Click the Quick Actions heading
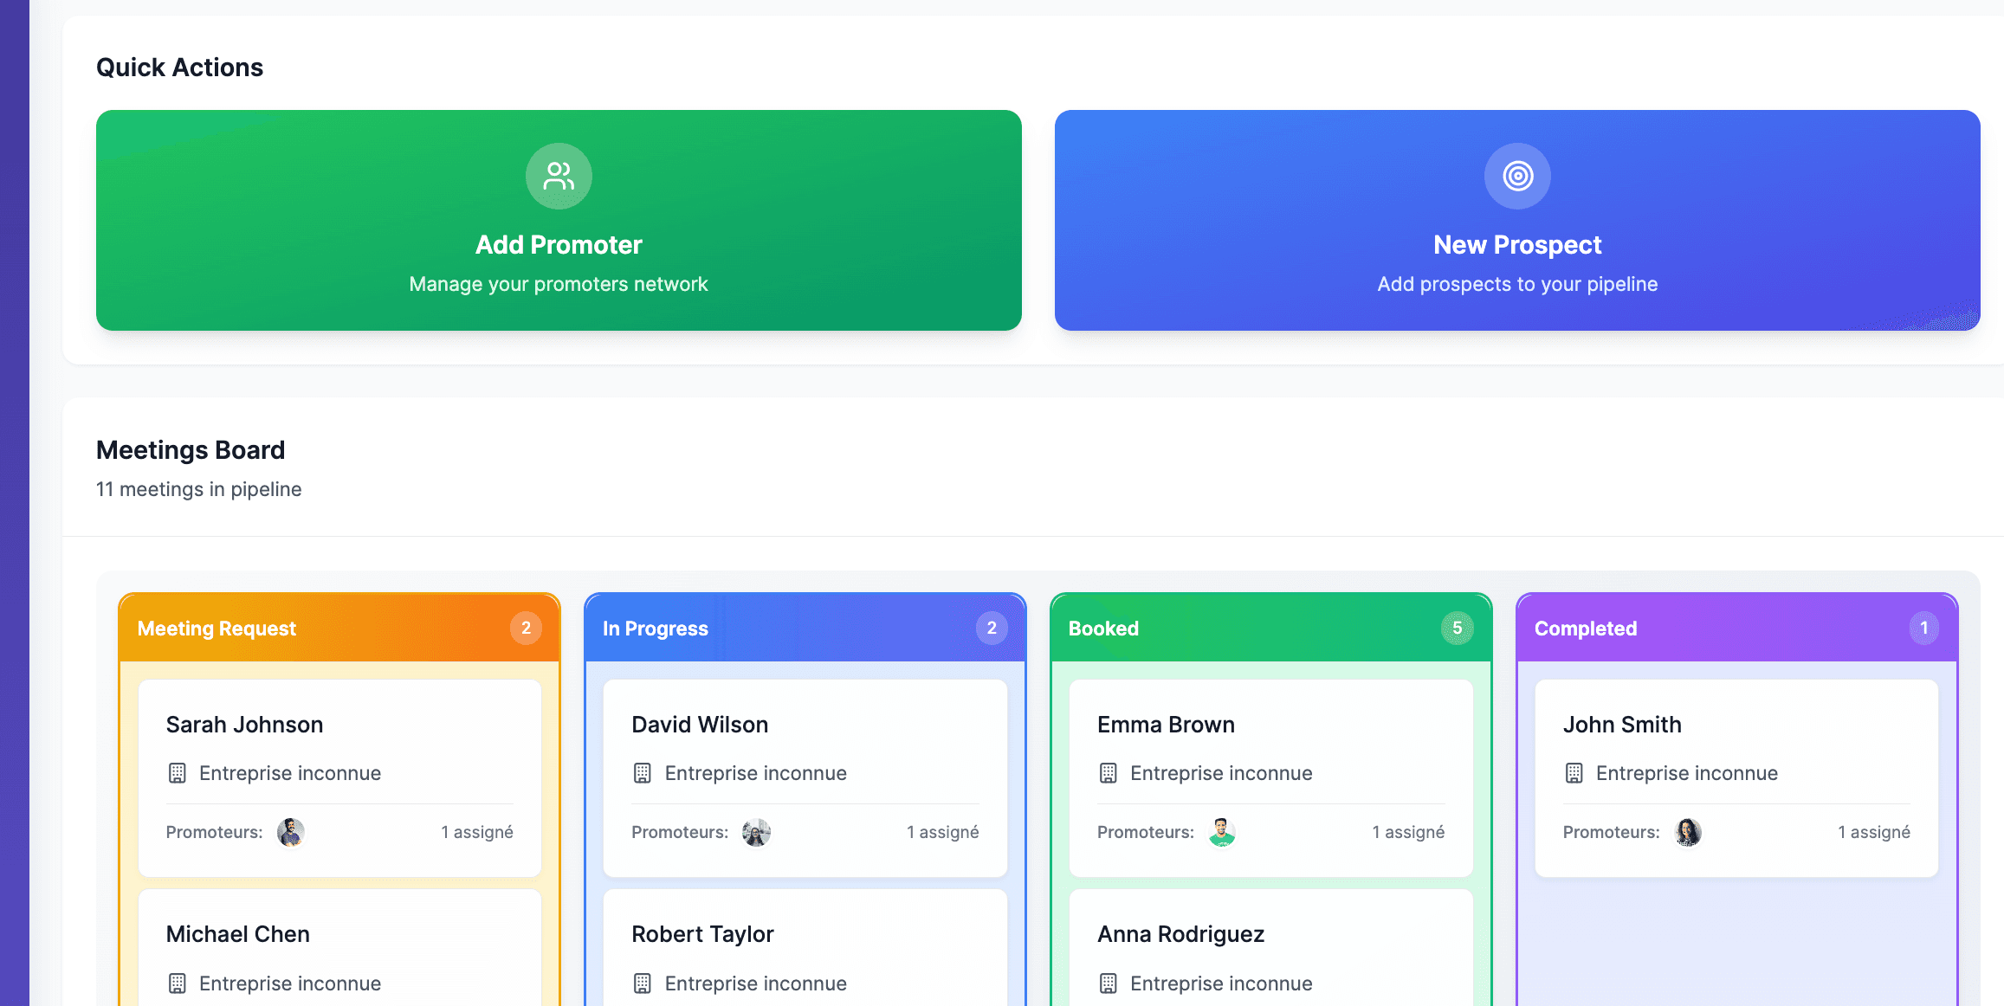The width and height of the screenshot is (2004, 1006). [179, 68]
